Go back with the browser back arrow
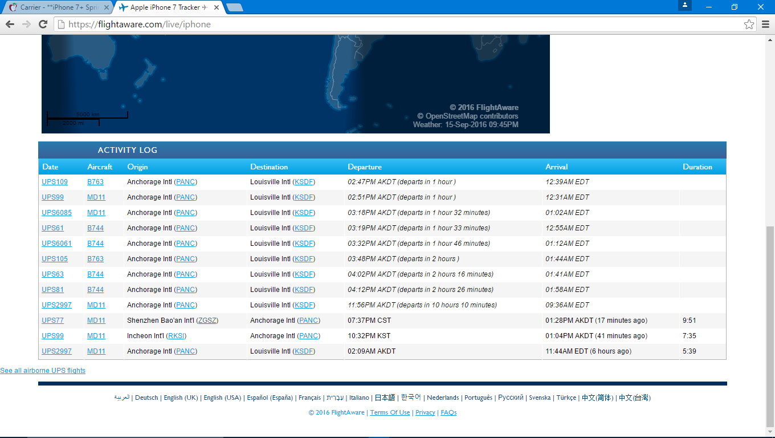Viewport: 775px width, 438px height. pyautogui.click(x=10, y=25)
